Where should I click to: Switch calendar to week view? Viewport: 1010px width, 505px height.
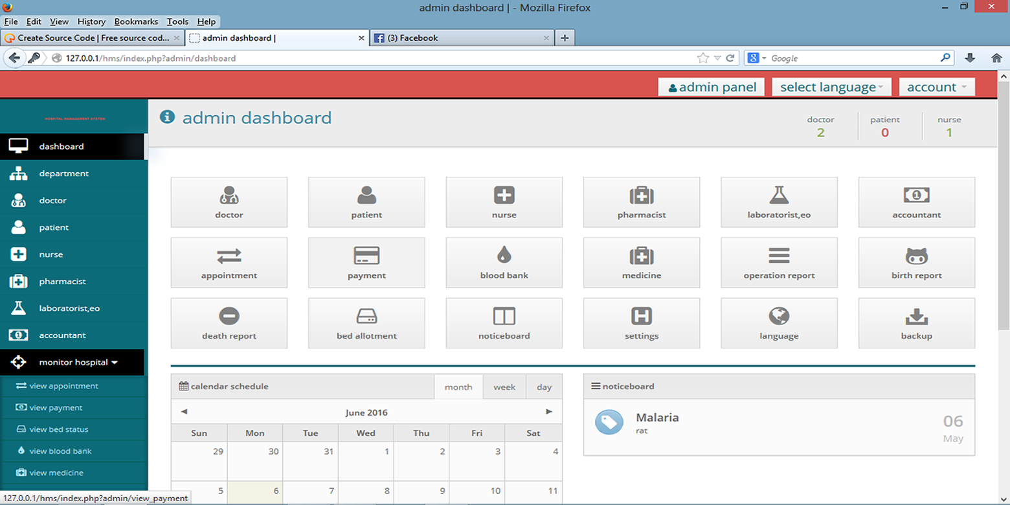(504, 387)
